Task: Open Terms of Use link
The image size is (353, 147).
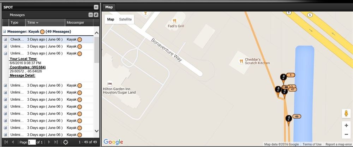Action: (312, 144)
